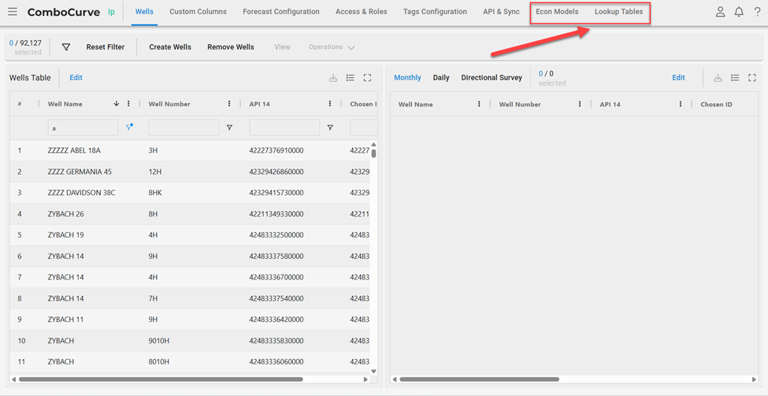Image resolution: width=768 pixels, height=396 pixels.
Task: Click the filter funnel beside Reset Filter
Action: point(66,47)
